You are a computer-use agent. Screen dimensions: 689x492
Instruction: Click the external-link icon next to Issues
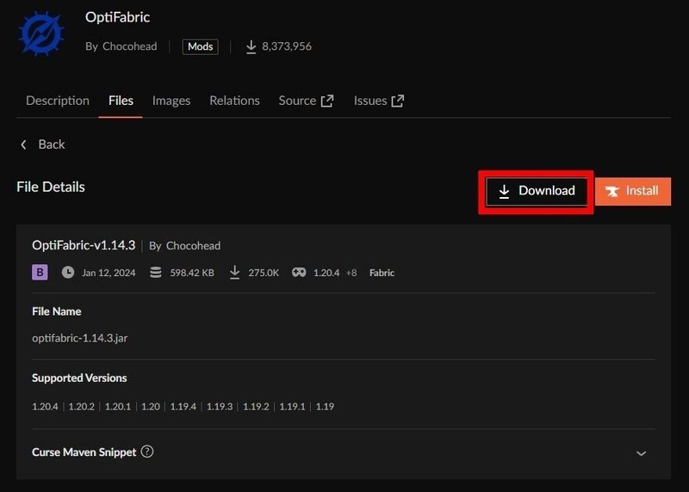(398, 101)
